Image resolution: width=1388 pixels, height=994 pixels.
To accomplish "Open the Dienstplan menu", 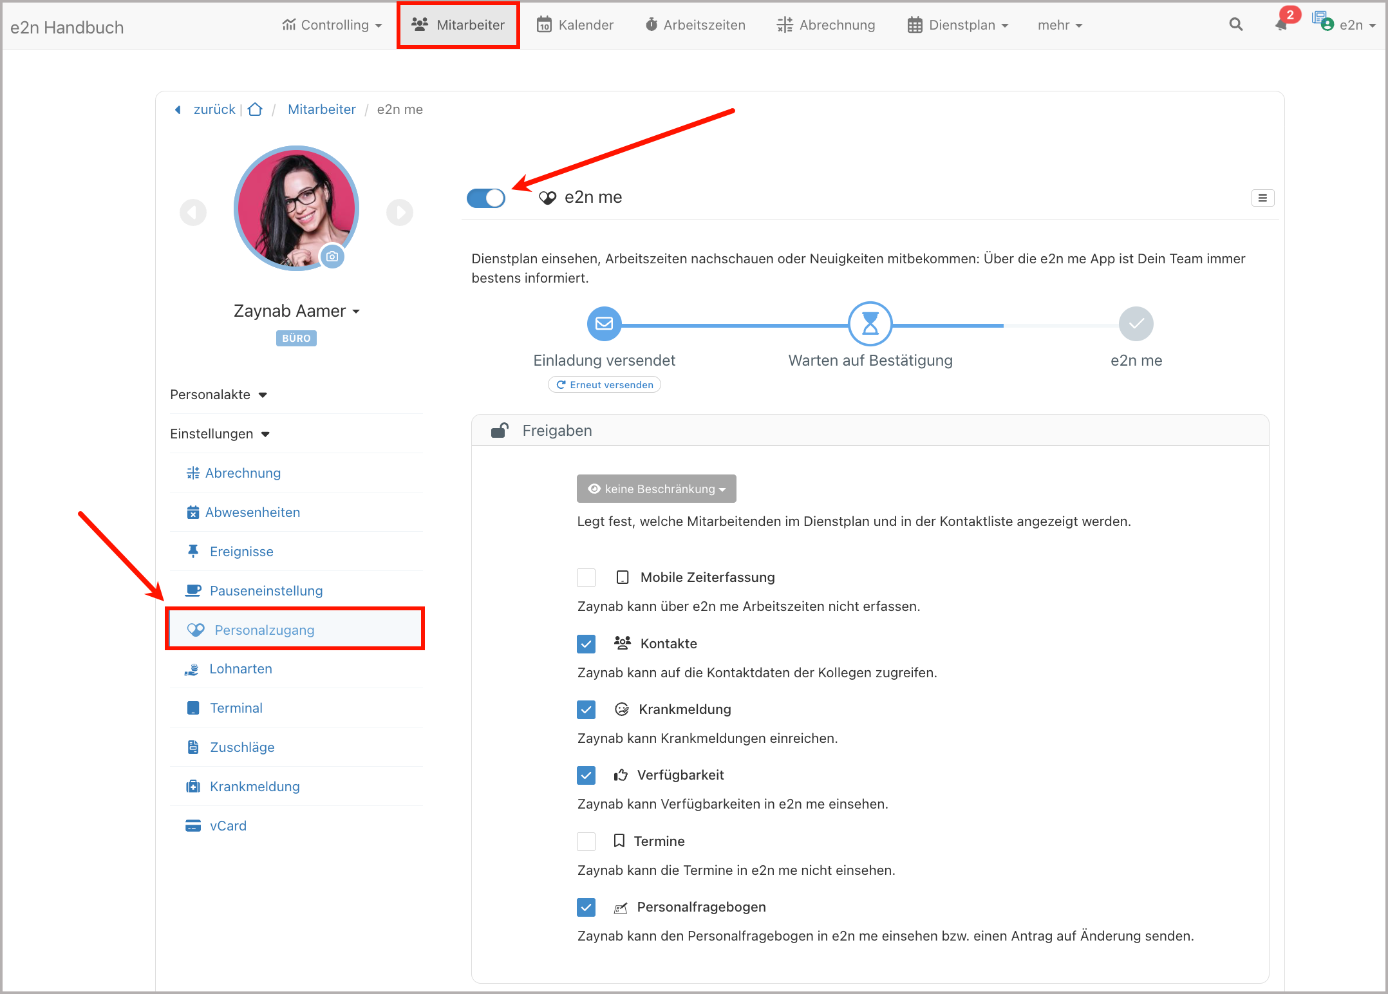I will coord(958,25).
